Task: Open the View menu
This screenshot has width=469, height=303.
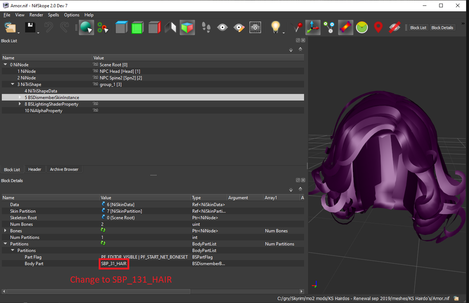Action: click(20, 15)
